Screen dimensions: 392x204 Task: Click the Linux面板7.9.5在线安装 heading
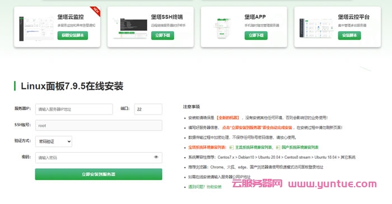point(72,86)
